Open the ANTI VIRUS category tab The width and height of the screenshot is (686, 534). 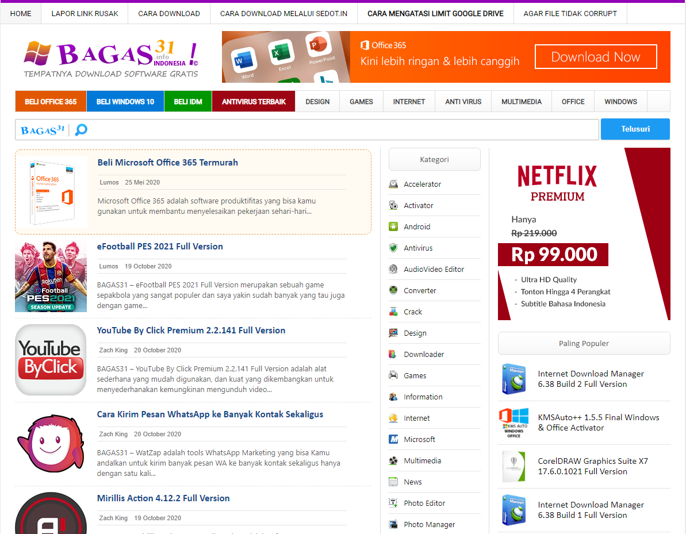tap(463, 102)
